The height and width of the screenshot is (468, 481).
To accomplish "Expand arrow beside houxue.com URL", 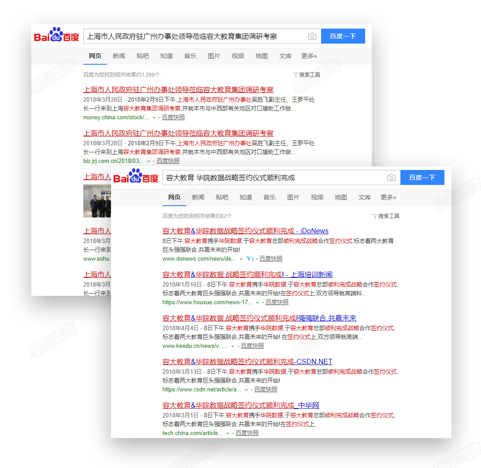I will (258, 303).
